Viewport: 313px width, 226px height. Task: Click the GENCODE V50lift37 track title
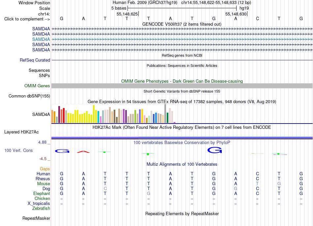pos(182,24)
